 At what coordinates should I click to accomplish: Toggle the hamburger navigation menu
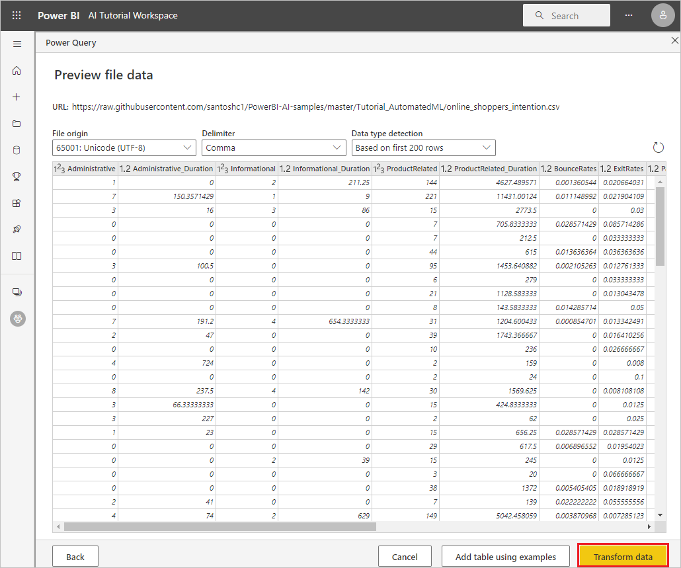pyautogui.click(x=17, y=44)
